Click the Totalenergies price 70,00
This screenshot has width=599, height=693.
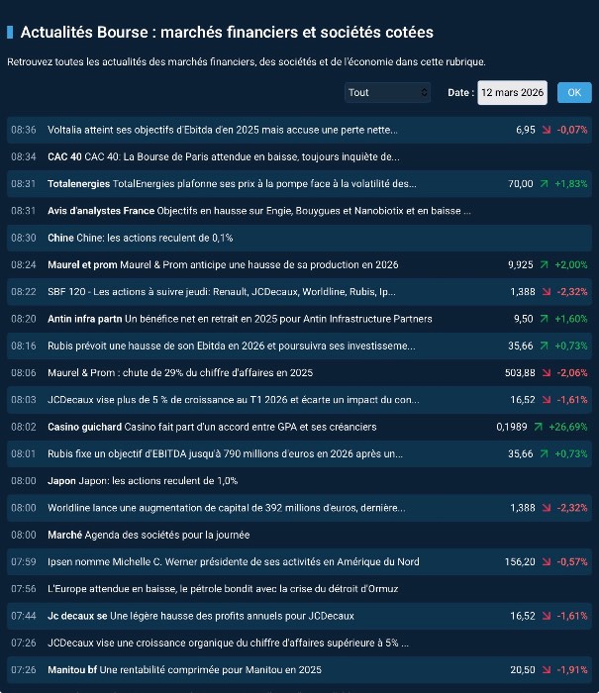pyautogui.click(x=521, y=184)
